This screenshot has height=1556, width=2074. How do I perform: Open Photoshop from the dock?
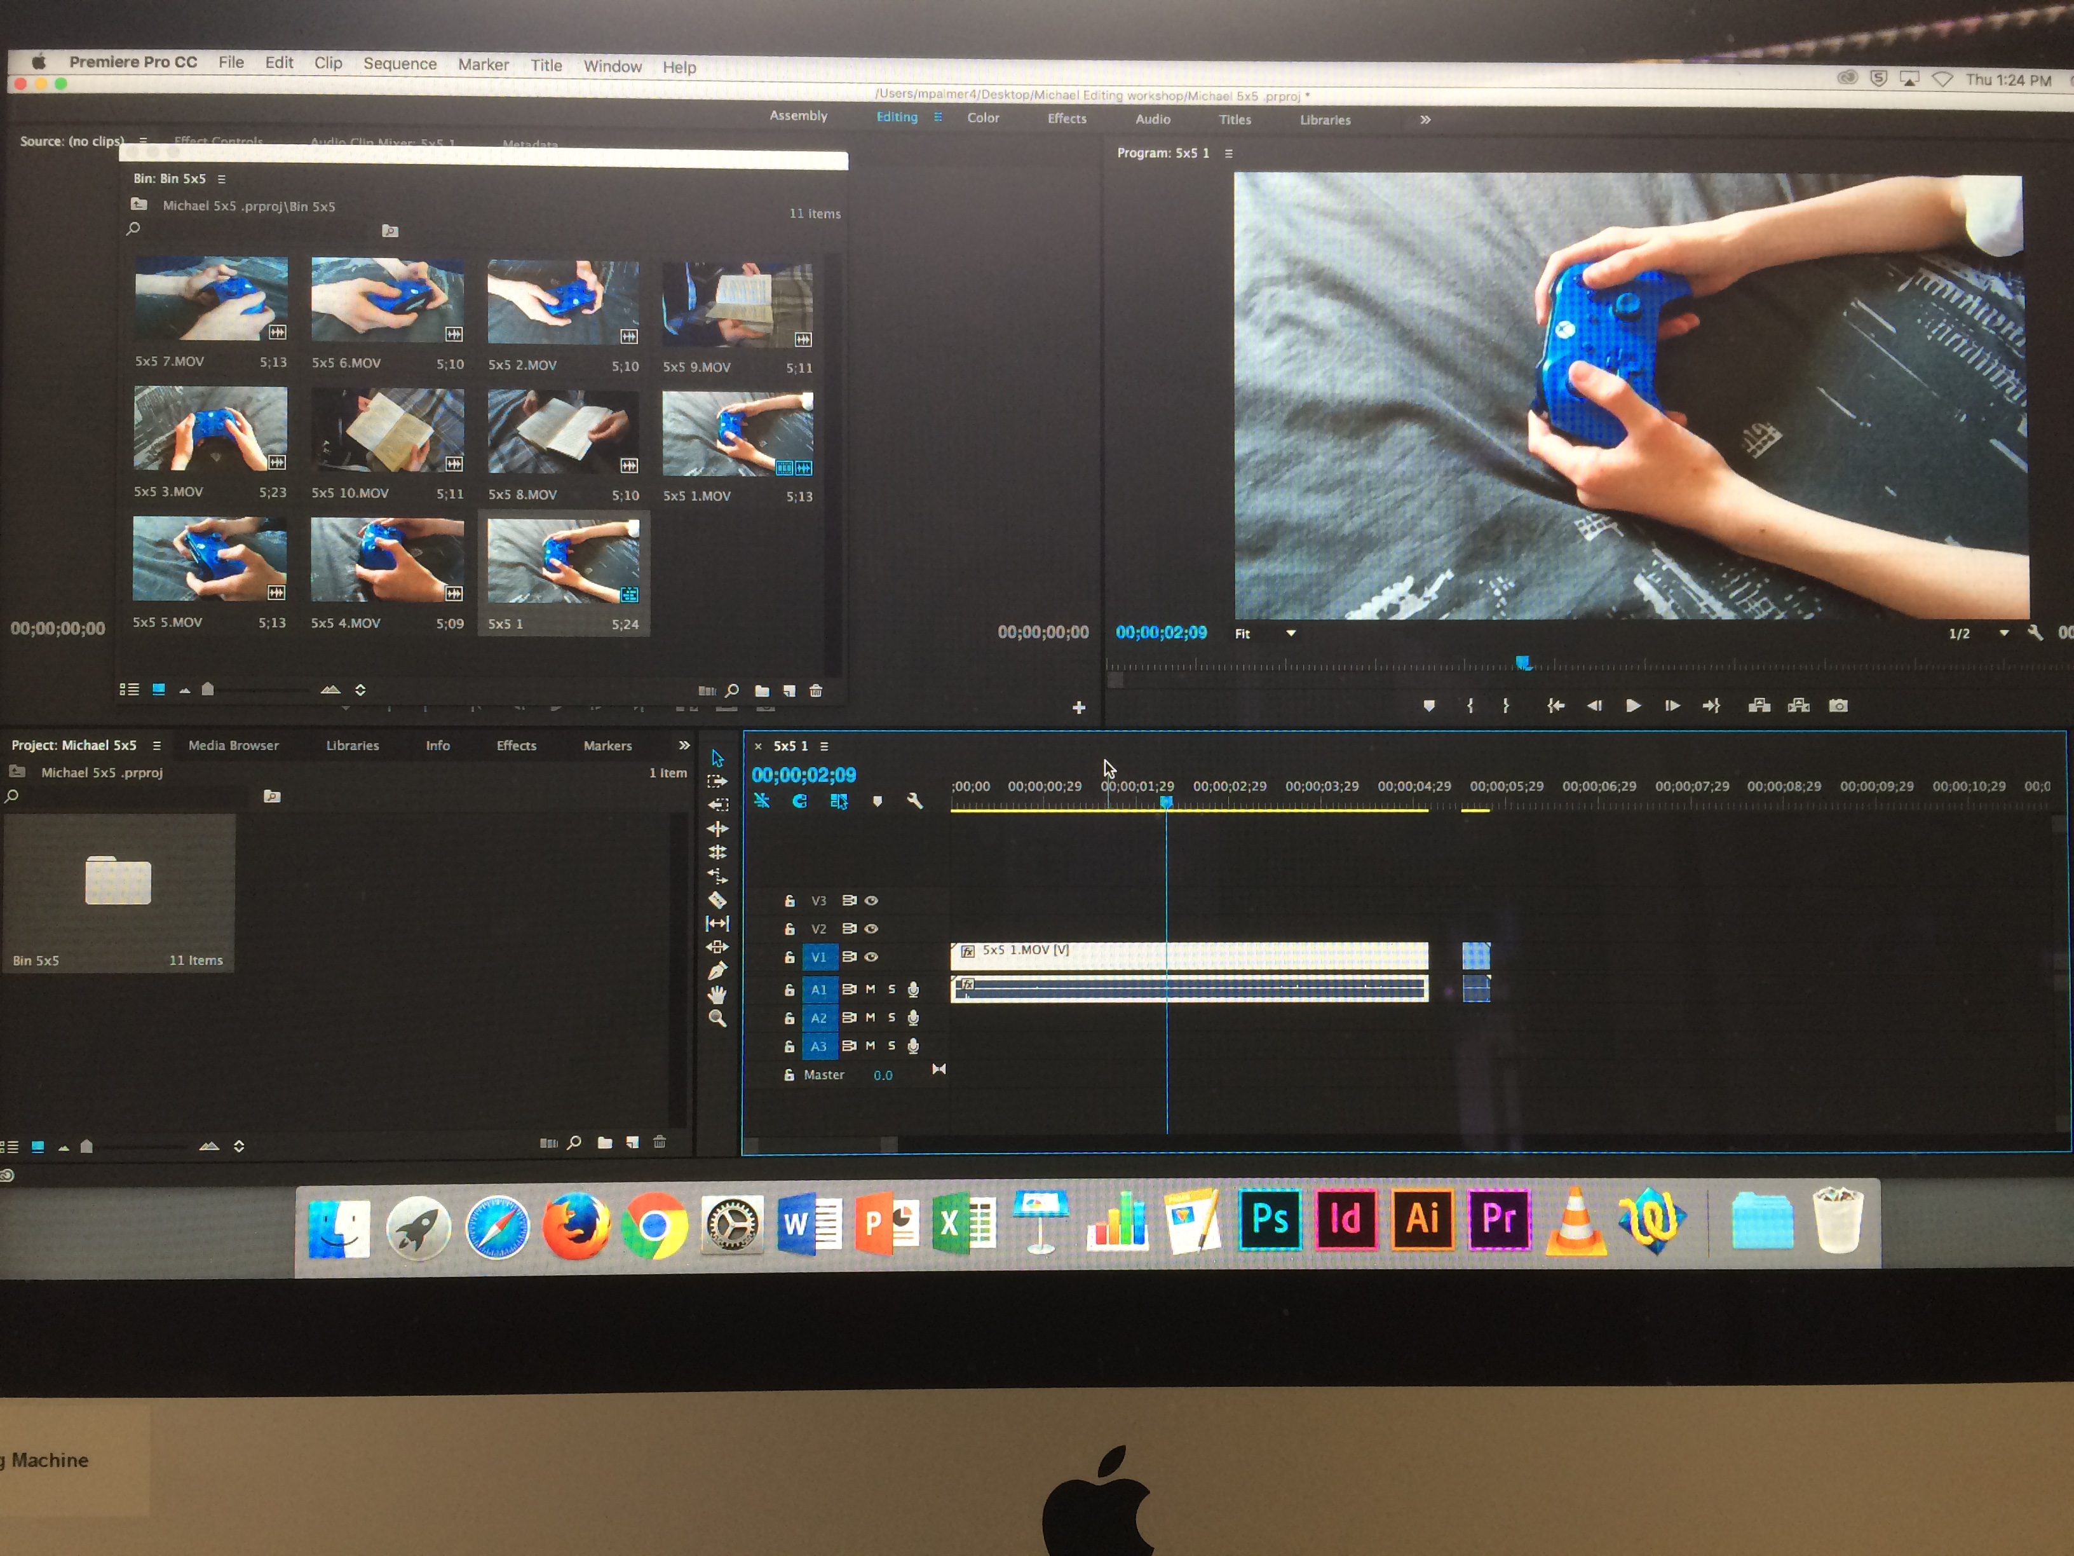click(x=1270, y=1219)
